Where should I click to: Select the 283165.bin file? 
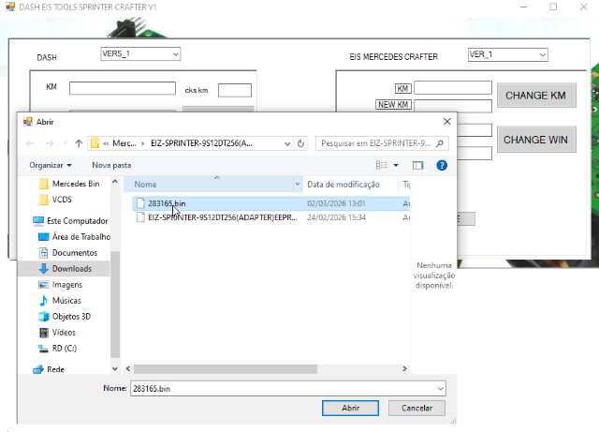point(167,202)
